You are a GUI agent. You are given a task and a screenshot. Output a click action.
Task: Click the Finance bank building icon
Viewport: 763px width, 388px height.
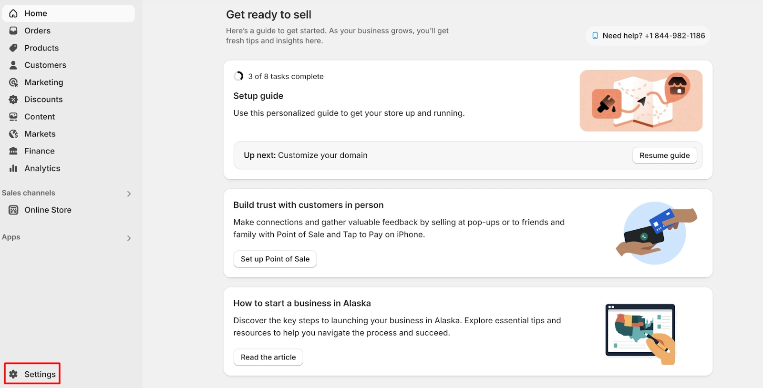click(13, 151)
